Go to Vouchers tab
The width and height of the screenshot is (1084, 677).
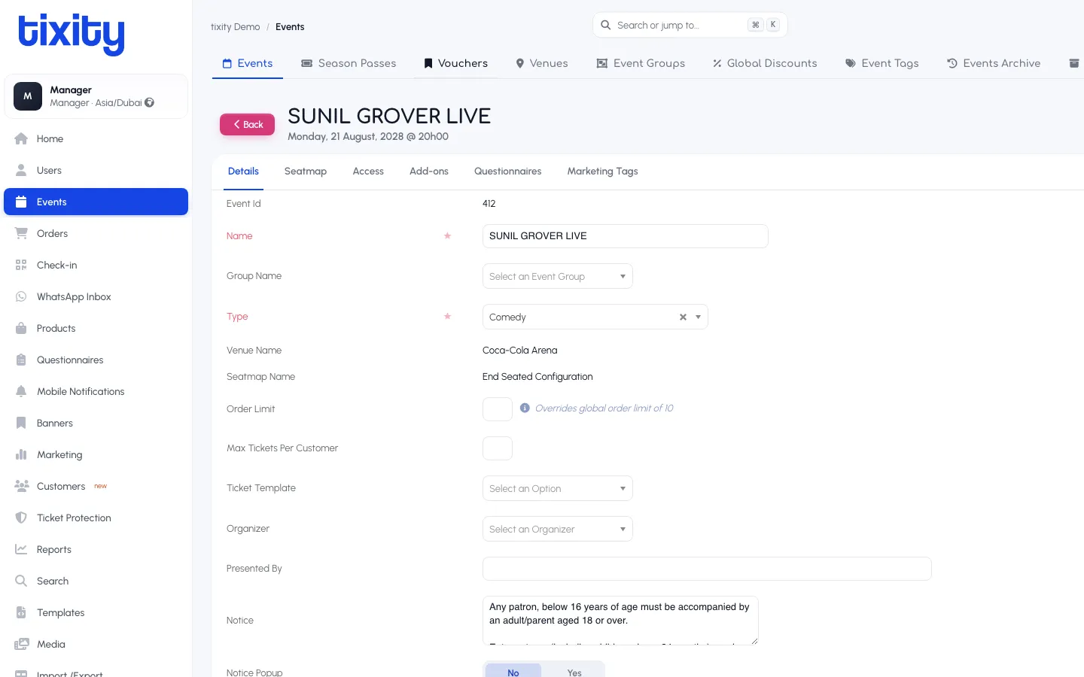pyautogui.click(x=455, y=63)
